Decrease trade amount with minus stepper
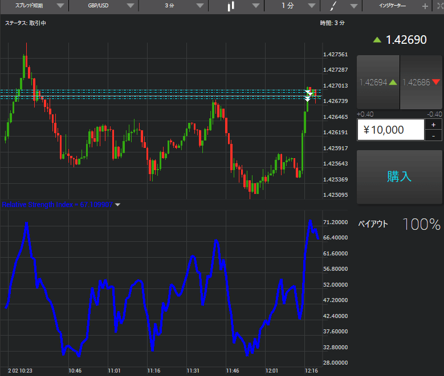The width and height of the screenshot is (444, 376). tap(433, 136)
